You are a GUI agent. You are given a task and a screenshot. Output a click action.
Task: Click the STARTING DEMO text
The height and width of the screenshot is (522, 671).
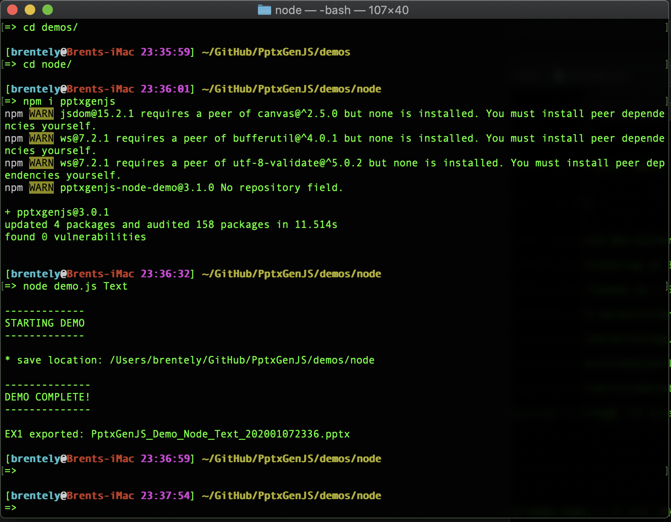[x=45, y=323]
